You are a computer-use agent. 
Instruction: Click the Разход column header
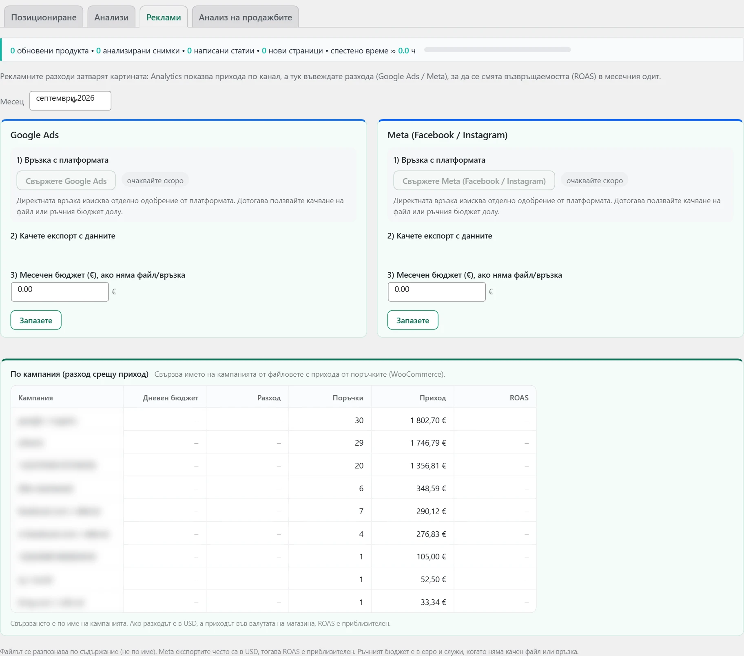(x=248, y=398)
